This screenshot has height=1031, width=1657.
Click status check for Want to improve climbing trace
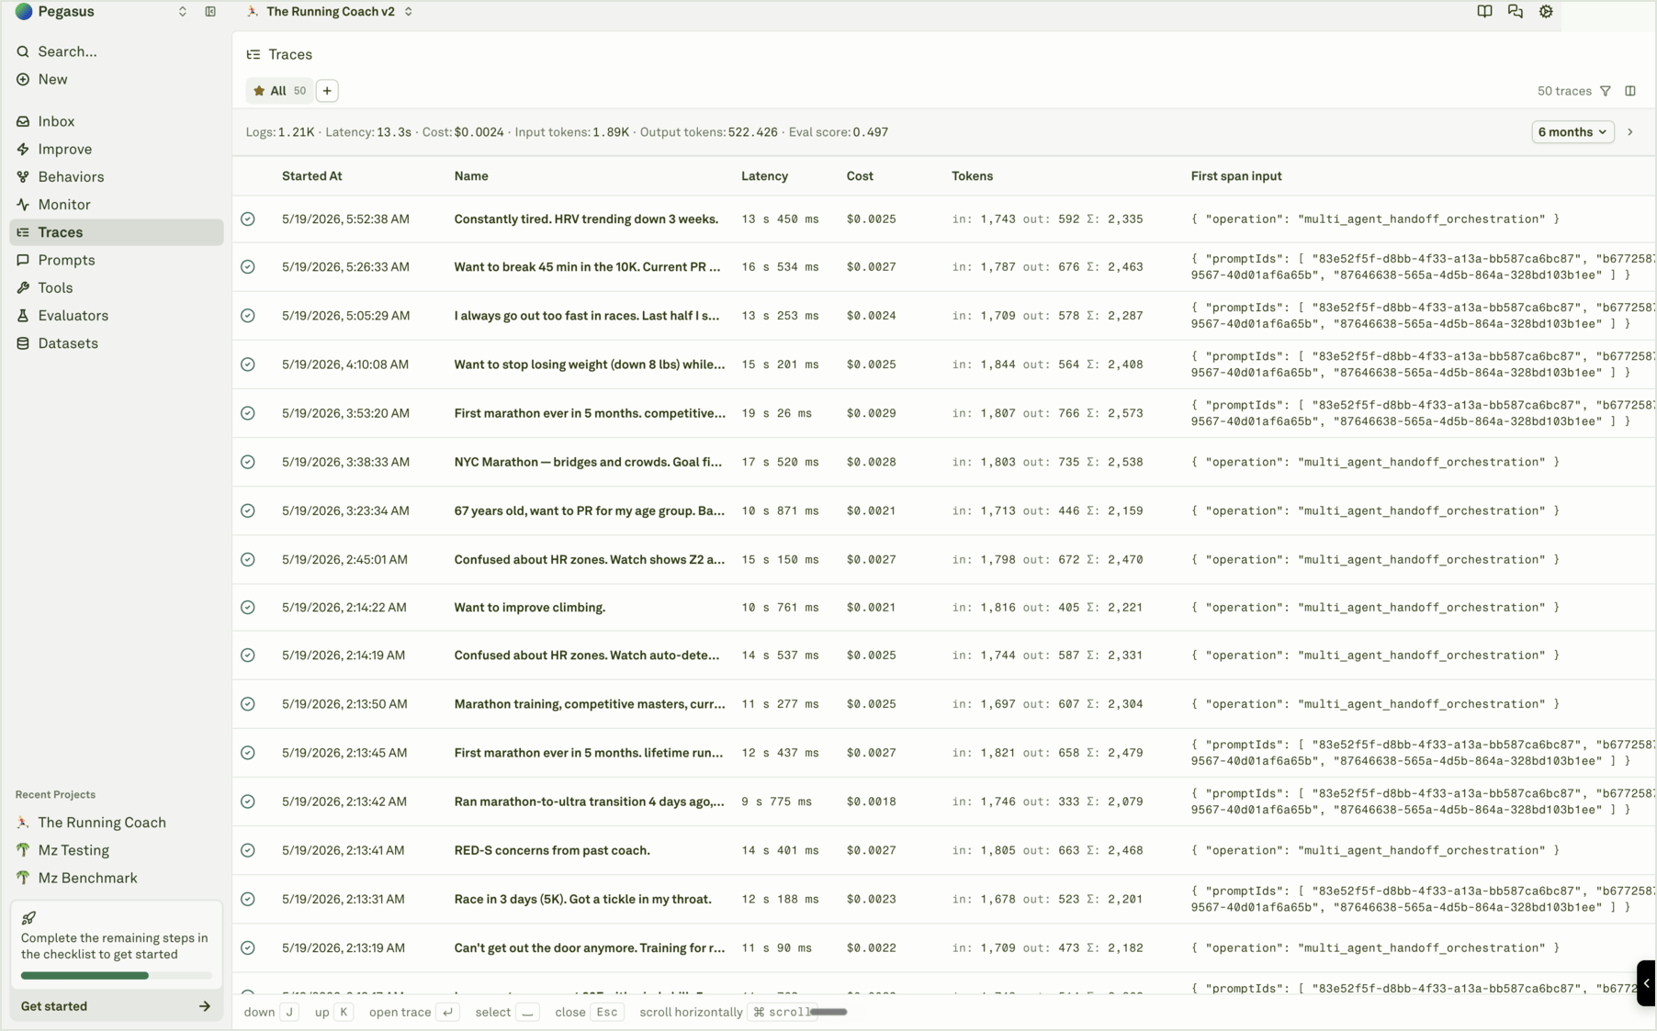tap(248, 607)
